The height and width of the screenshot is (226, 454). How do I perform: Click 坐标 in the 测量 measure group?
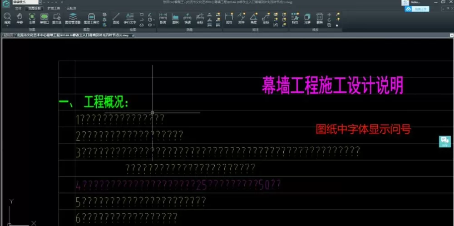coord(200,18)
